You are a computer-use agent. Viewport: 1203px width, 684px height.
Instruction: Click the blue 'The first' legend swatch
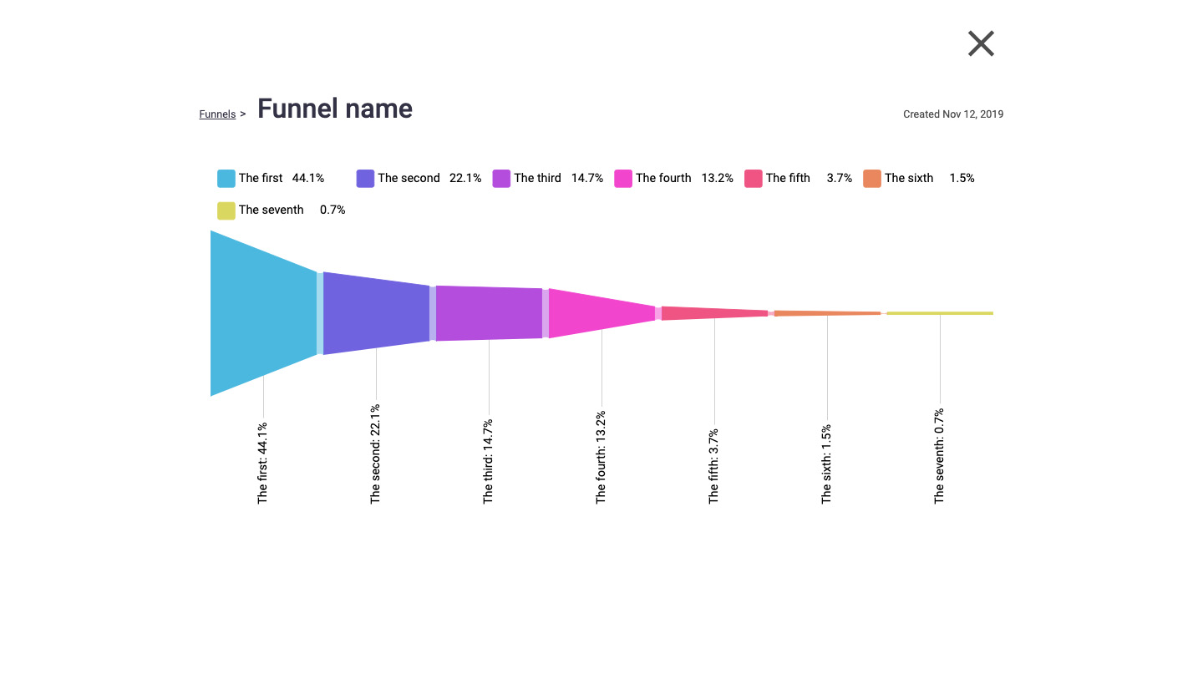226,178
